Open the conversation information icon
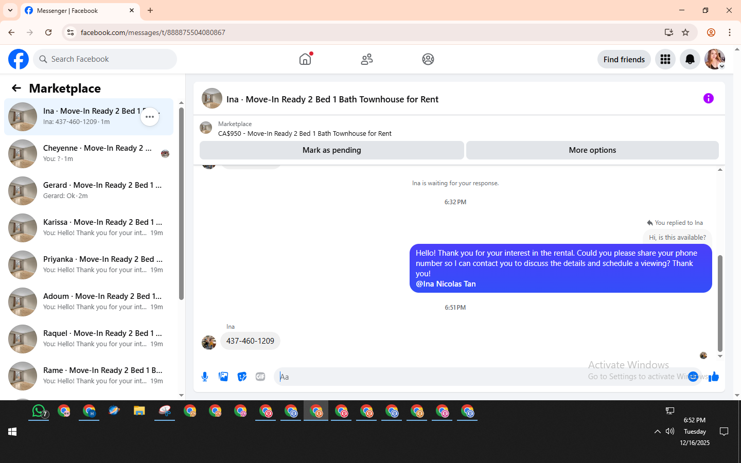 pos(709,98)
